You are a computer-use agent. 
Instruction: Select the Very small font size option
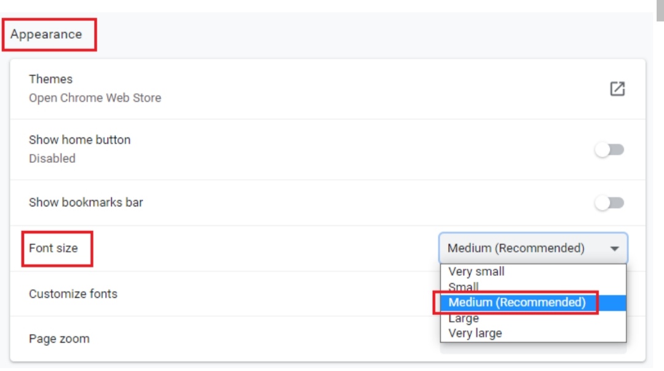click(476, 271)
